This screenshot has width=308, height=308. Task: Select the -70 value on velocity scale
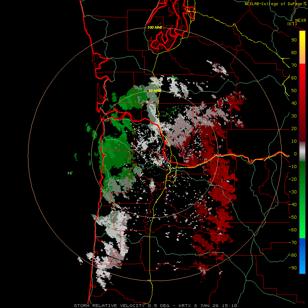[x=293, y=243]
